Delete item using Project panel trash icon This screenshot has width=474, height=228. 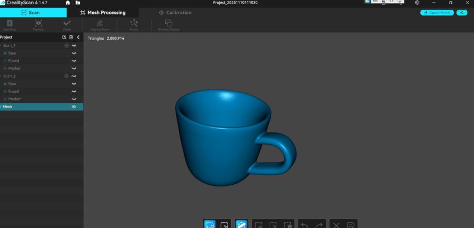[x=71, y=37]
